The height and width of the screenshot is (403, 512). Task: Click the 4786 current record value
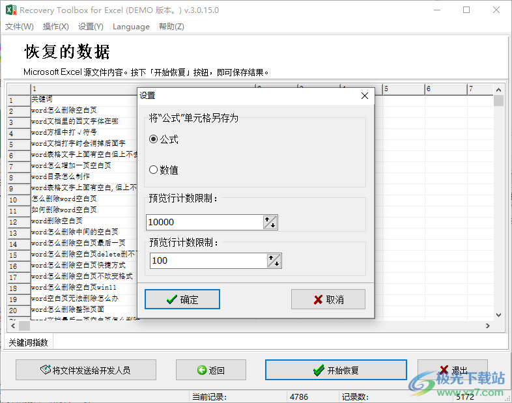[299, 396]
